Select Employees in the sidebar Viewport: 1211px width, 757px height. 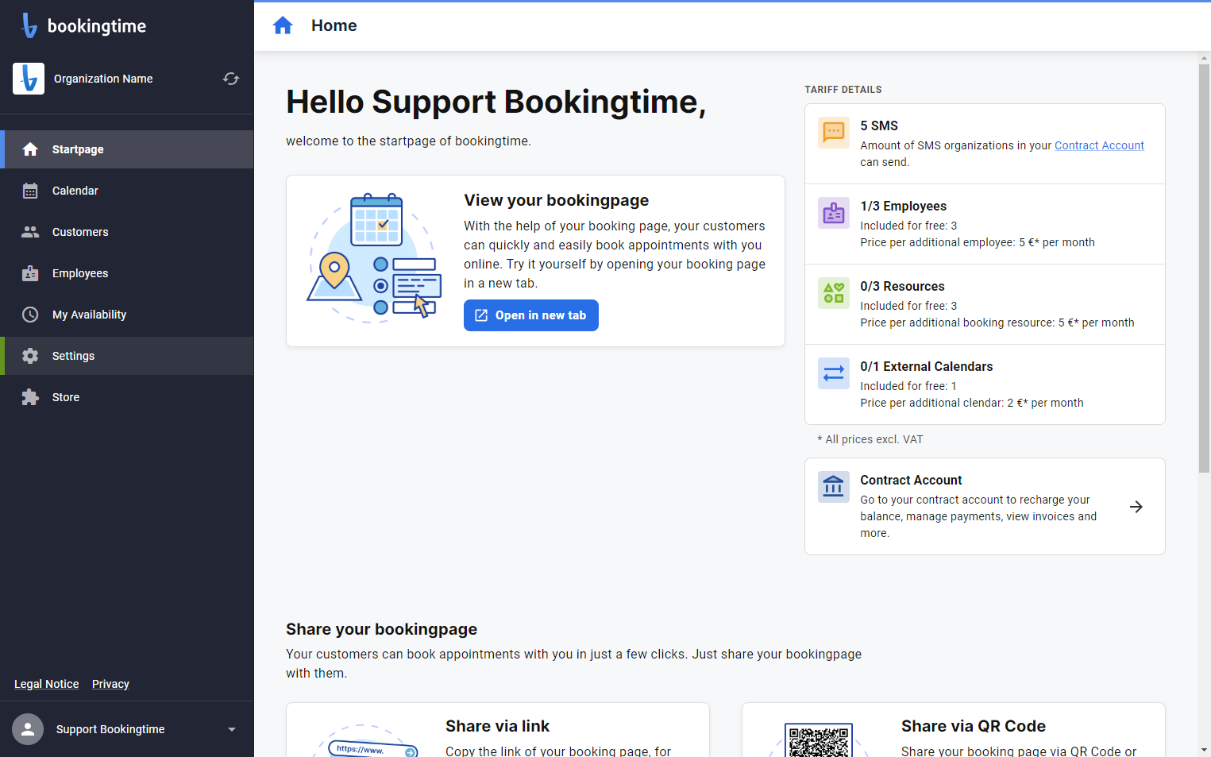point(127,273)
